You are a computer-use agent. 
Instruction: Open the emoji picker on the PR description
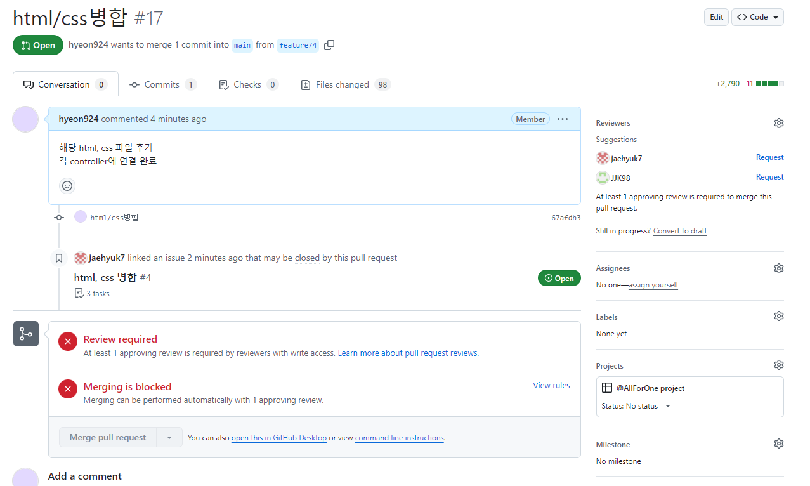67,185
